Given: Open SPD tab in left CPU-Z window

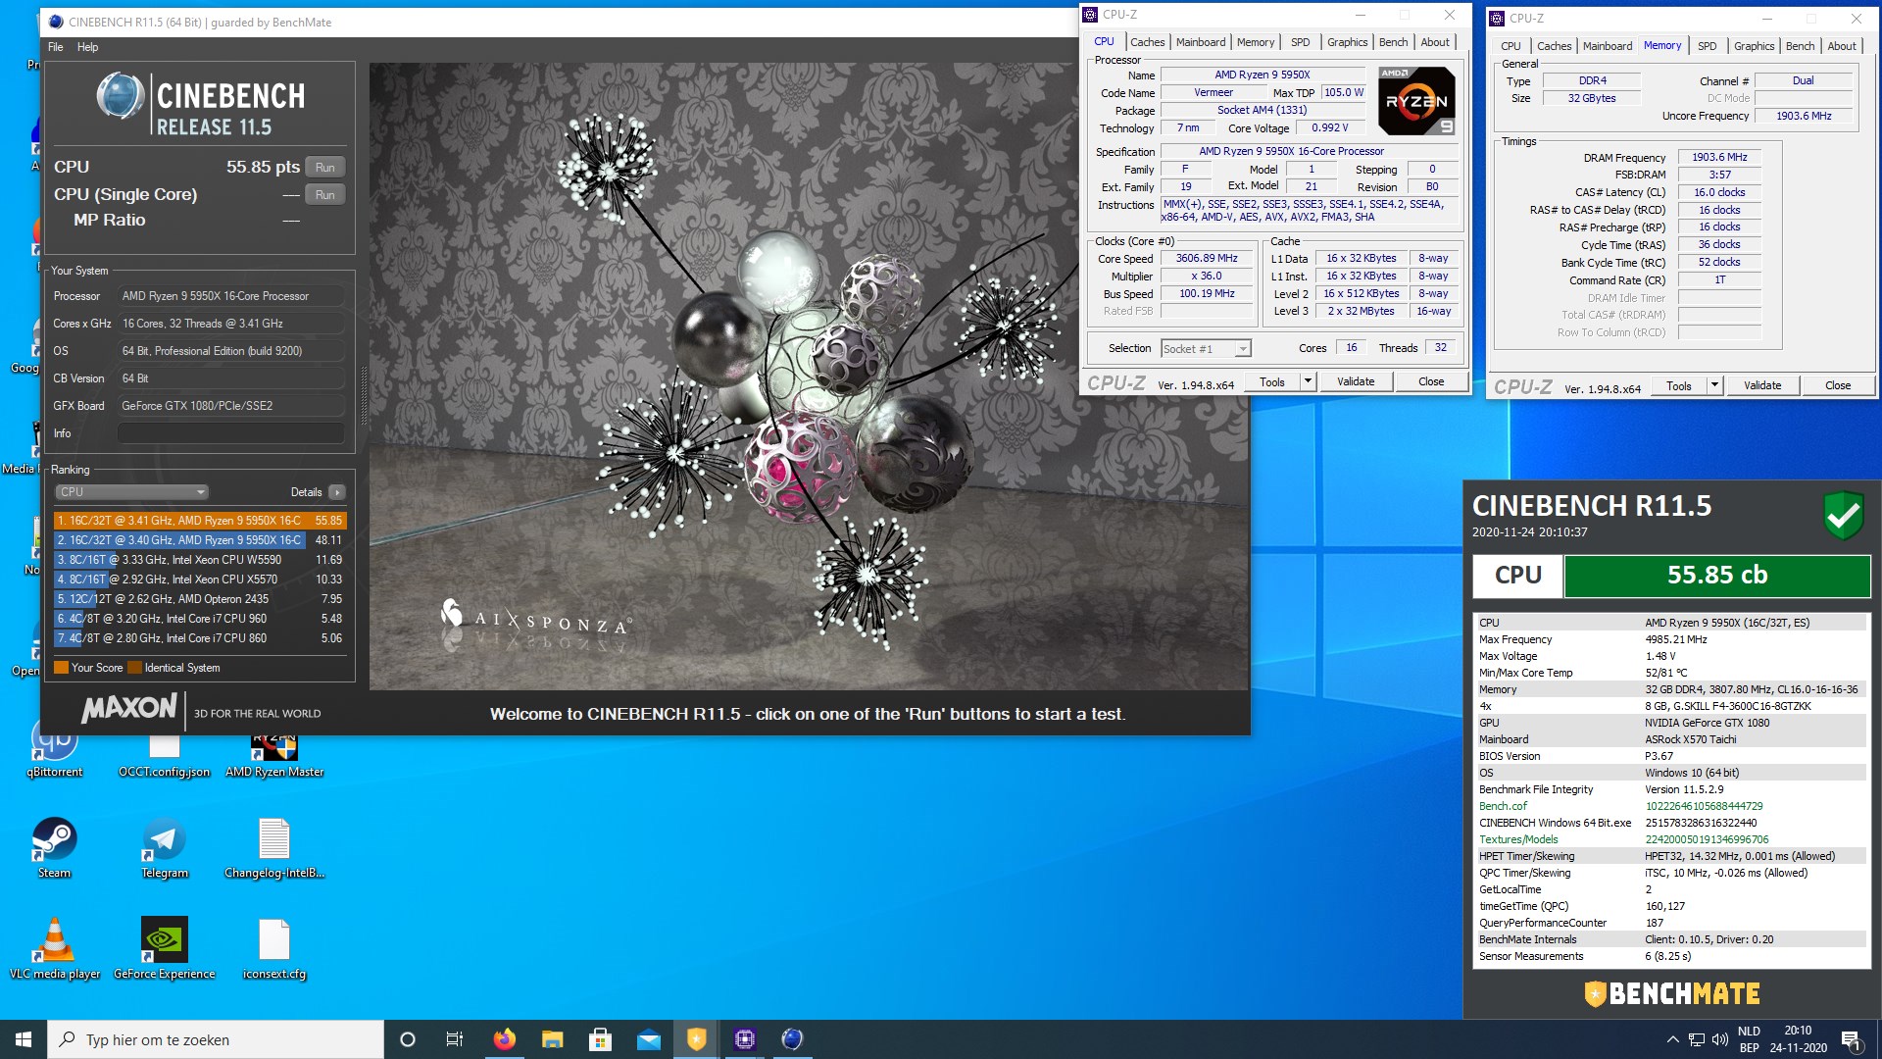Looking at the screenshot, I should (x=1301, y=42).
